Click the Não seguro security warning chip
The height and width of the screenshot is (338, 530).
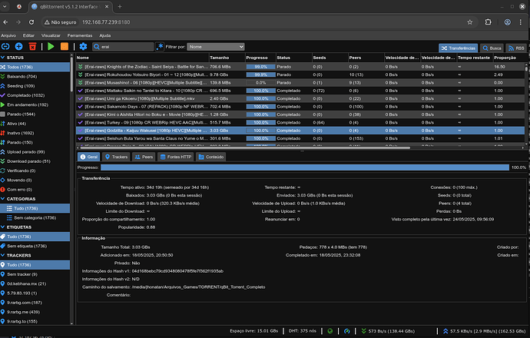coord(61,22)
